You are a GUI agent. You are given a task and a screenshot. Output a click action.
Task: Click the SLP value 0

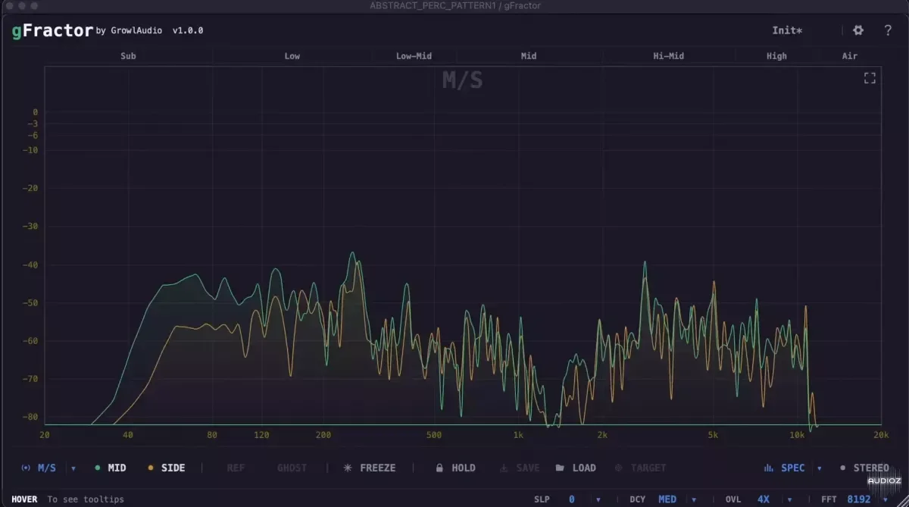pos(572,499)
